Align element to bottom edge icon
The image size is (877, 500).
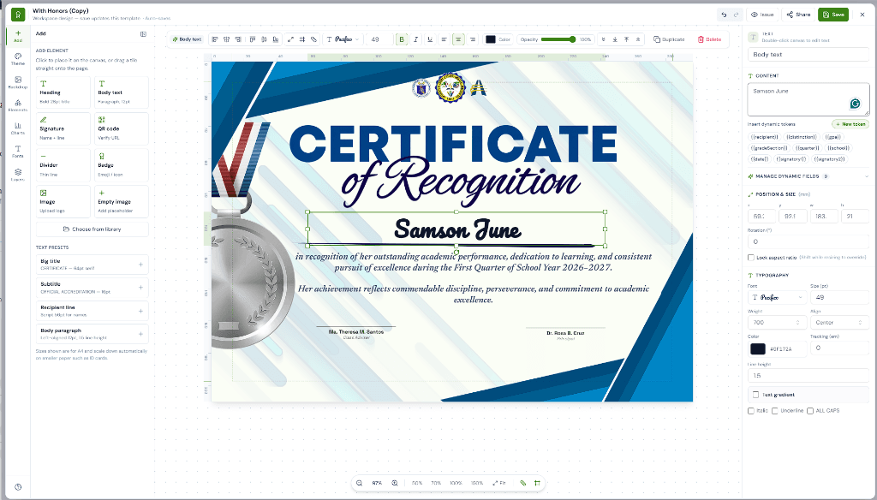click(x=276, y=39)
